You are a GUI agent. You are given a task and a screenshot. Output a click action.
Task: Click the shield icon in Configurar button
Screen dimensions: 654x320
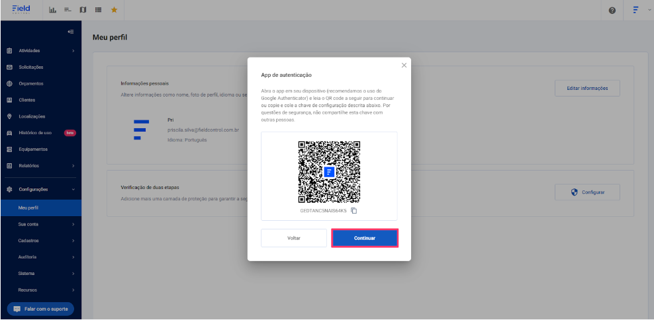coord(574,192)
